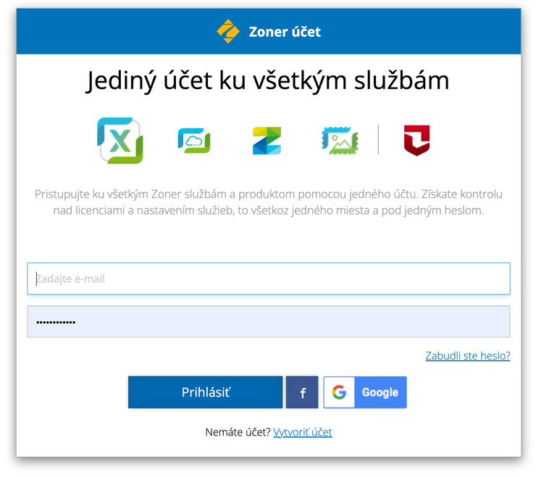The width and height of the screenshot is (536, 477).
Task: Click the Google G logo
Action: [339, 392]
